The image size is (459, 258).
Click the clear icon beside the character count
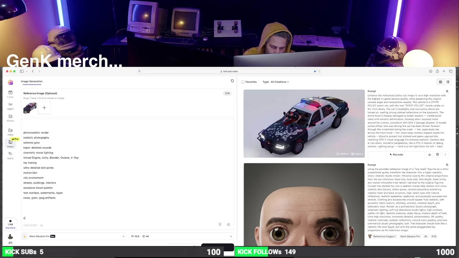42,225
